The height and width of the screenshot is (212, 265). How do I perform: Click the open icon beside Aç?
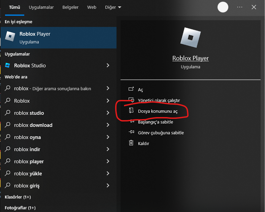(x=131, y=89)
